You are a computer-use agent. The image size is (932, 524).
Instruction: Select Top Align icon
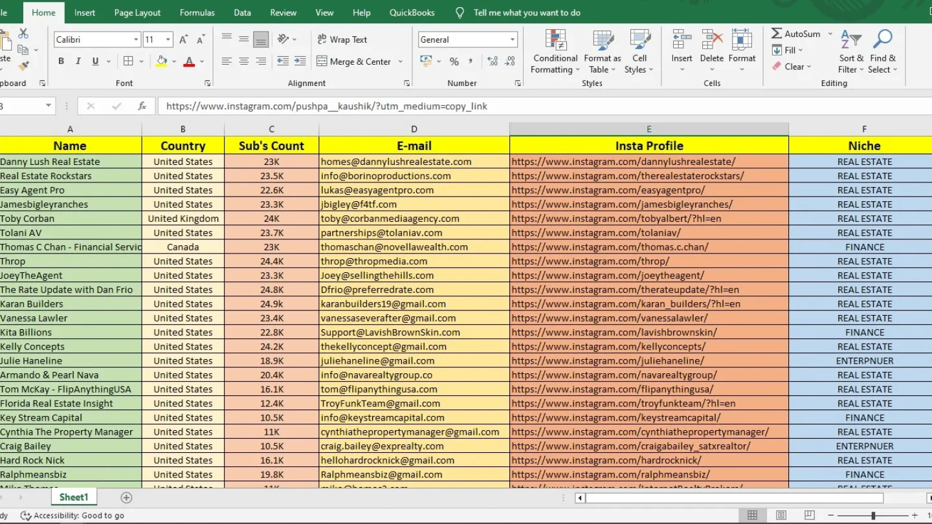point(227,39)
